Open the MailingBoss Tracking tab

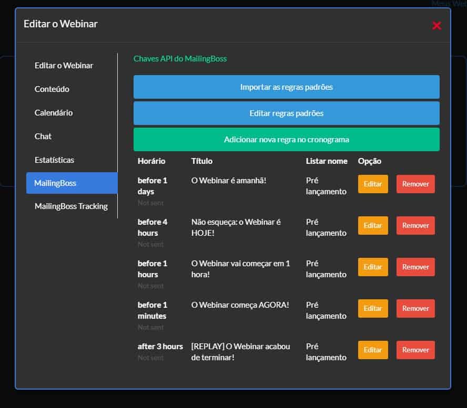[x=71, y=206]
